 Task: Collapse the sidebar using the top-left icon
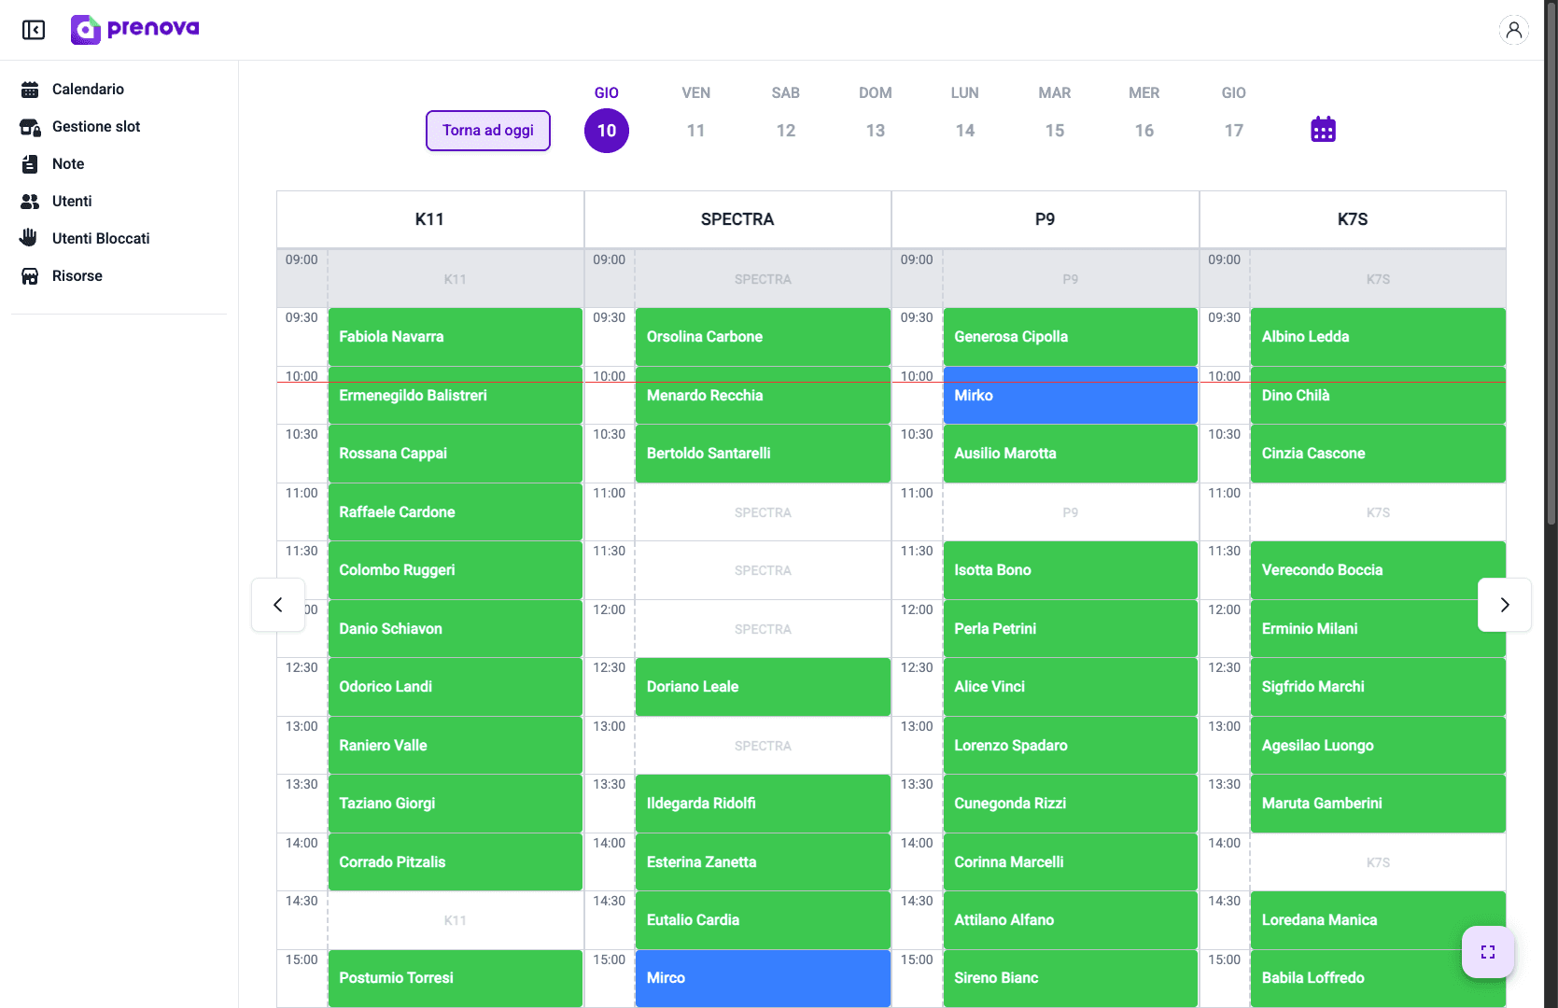pos(34,30)
